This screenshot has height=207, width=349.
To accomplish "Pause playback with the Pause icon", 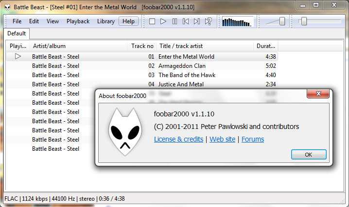I will (x=174, y=21).
